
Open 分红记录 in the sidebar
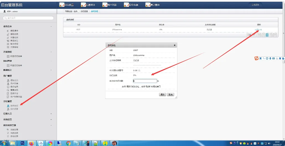click(14, 109)
